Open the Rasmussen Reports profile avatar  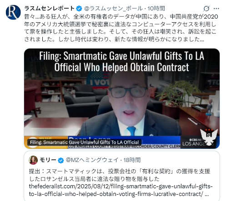(x=13, y=12)
